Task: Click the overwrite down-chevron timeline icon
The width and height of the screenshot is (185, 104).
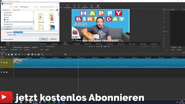Action: [25, 55]
